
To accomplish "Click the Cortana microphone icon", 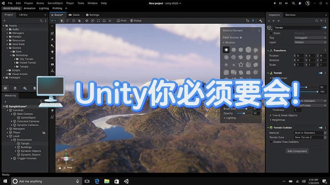I will pos(77,181).
